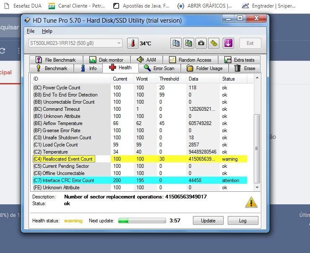Image resolution: width=310 pixels, height=253 pixels.
Task: Switch to the Extra tests tab
Action: coord(240,60)
